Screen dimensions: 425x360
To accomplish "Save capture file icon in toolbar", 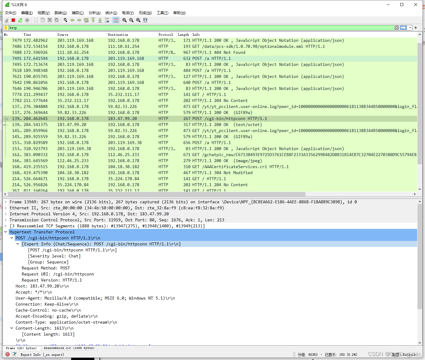I will (43, 20).
